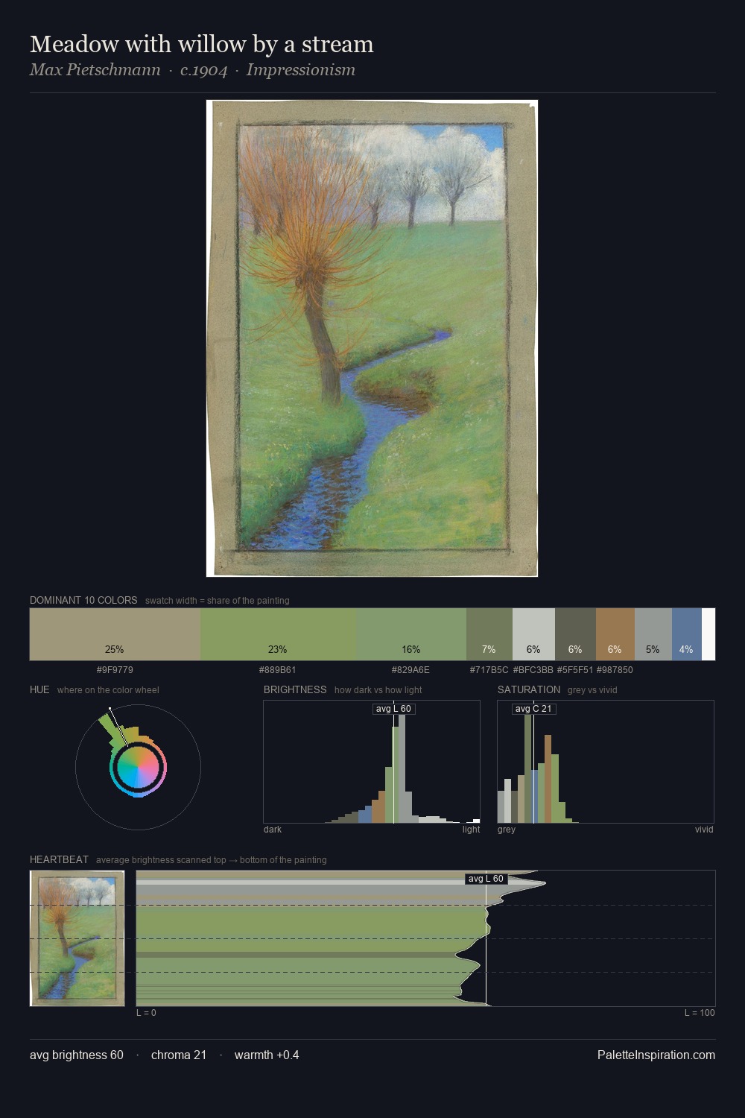Click the footer 'avg brightness 60' stat

(77, 1055)
